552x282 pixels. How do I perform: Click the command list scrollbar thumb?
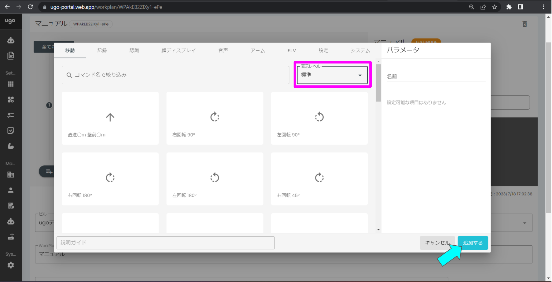pyautogui.click(x=378, y=82)
